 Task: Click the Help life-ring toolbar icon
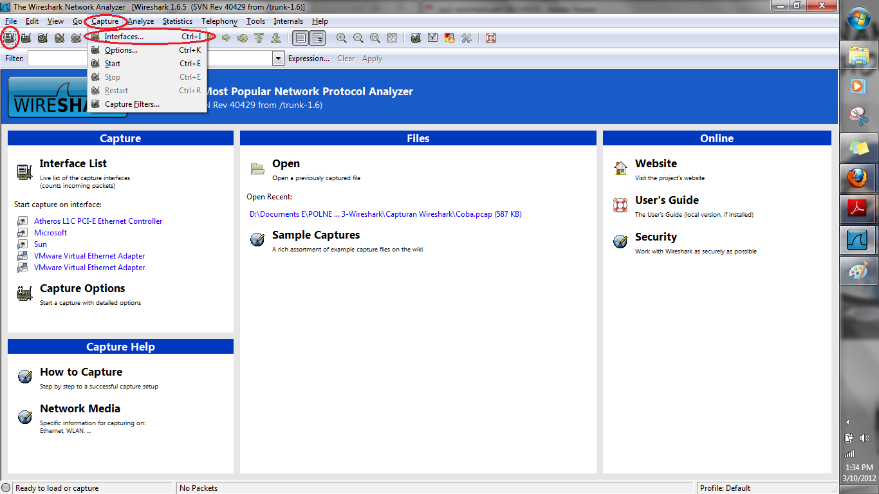point(490,38)
